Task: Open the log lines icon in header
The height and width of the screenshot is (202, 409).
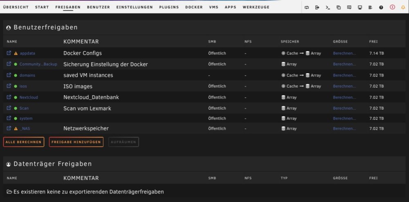Action: (x=371, y=7)
